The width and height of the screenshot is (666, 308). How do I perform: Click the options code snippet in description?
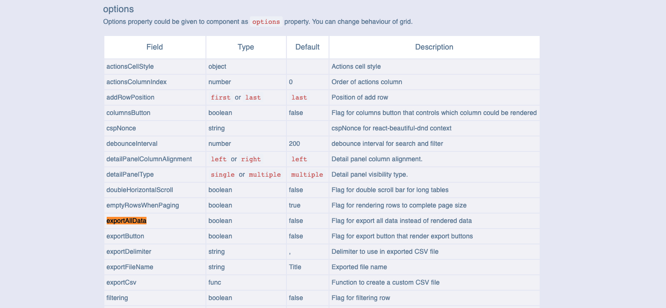(x=266, y=21)
